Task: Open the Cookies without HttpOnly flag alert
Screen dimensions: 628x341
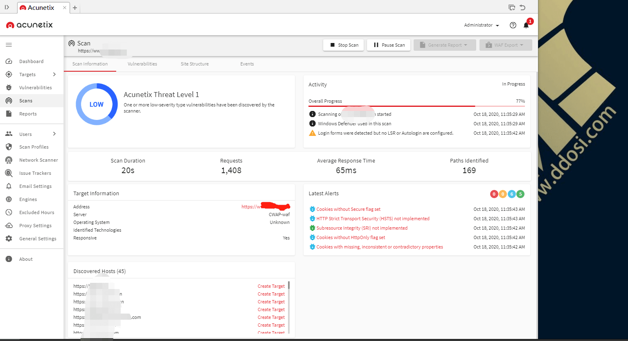Action: (351, 237)
